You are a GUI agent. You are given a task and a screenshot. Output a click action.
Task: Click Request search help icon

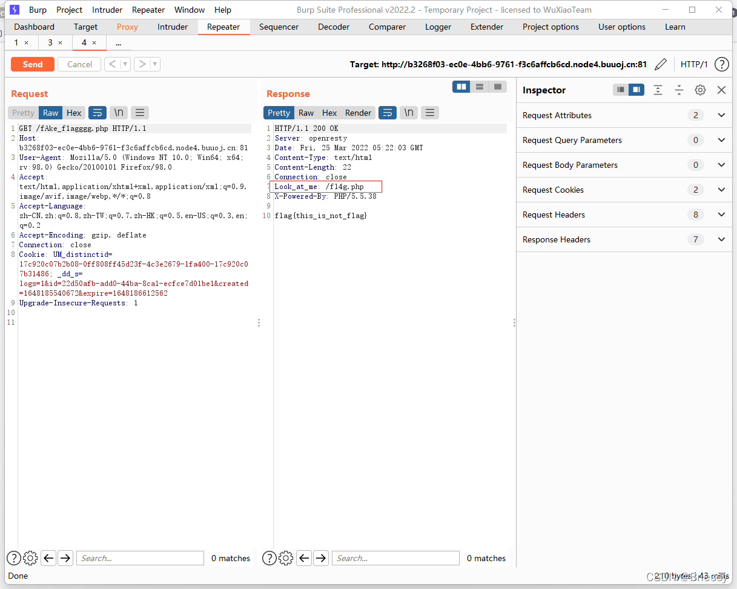click(13, 558)
